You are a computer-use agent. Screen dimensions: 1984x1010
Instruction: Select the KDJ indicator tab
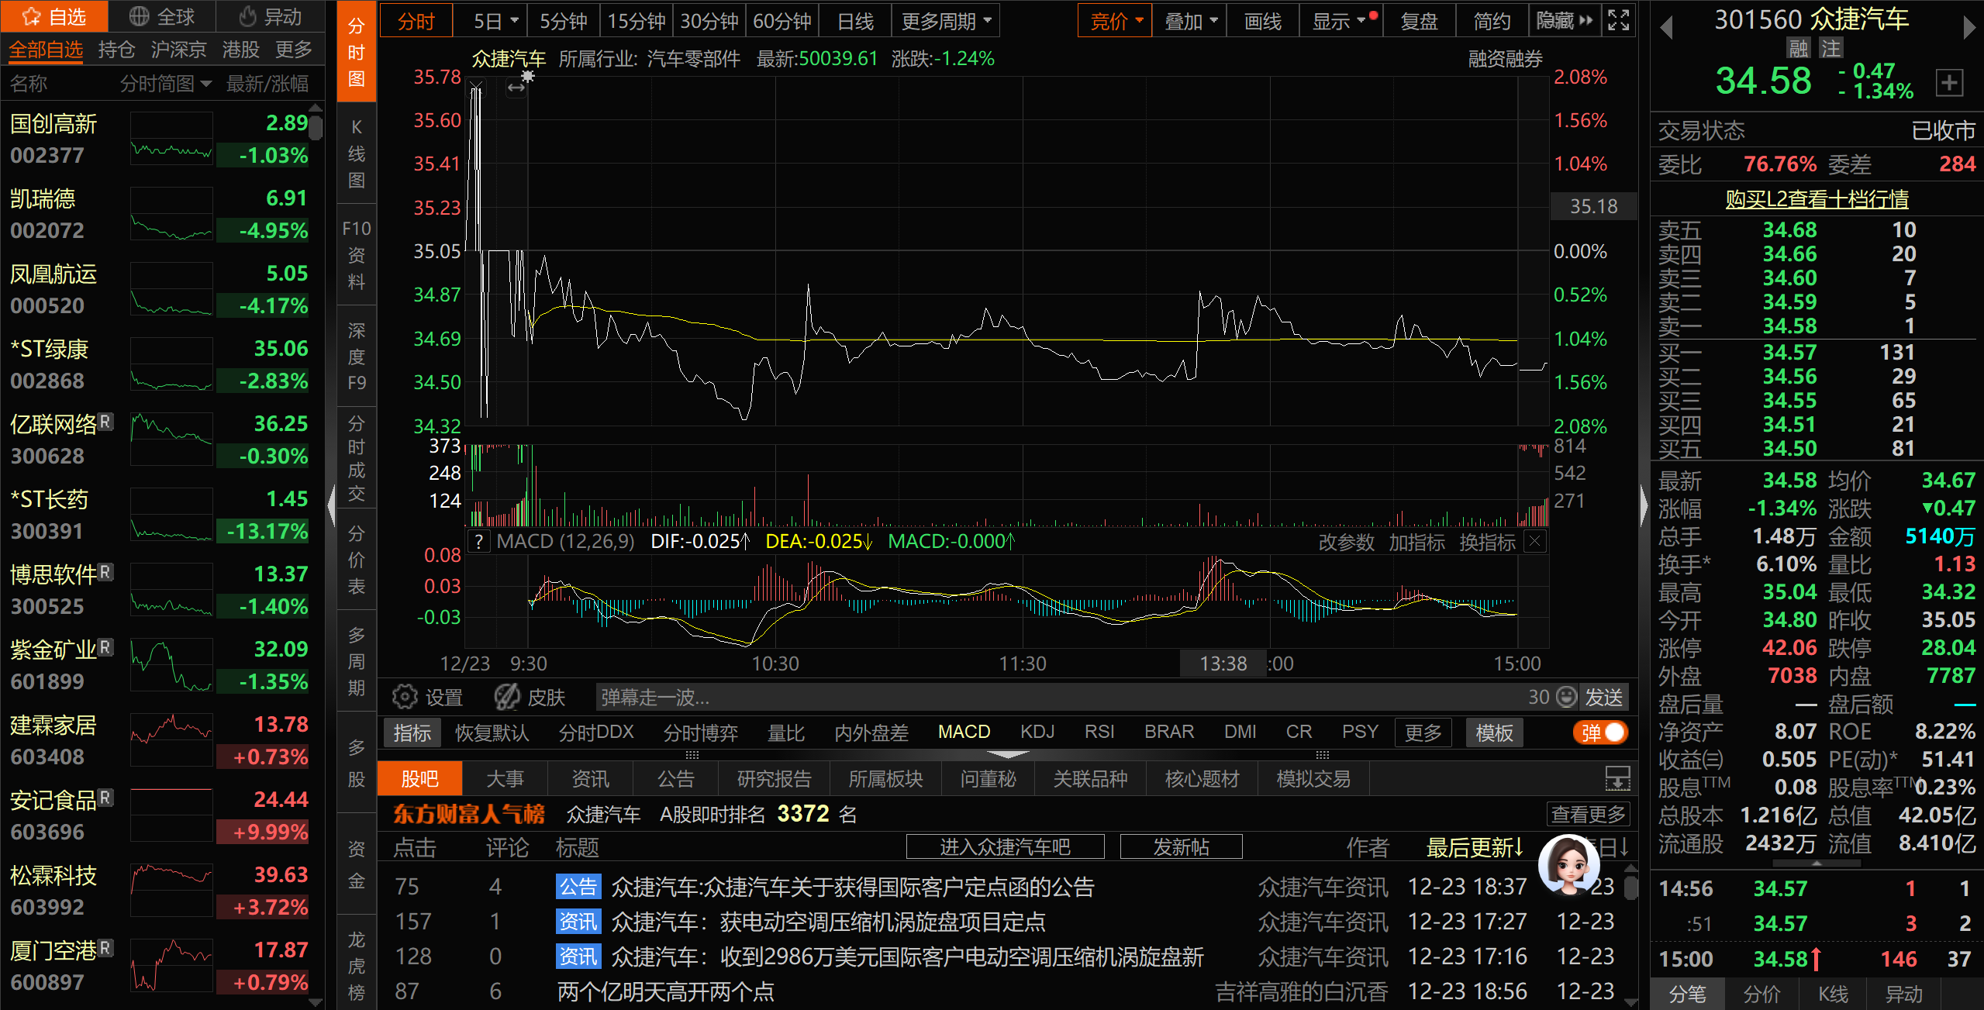pos(1037,732)
